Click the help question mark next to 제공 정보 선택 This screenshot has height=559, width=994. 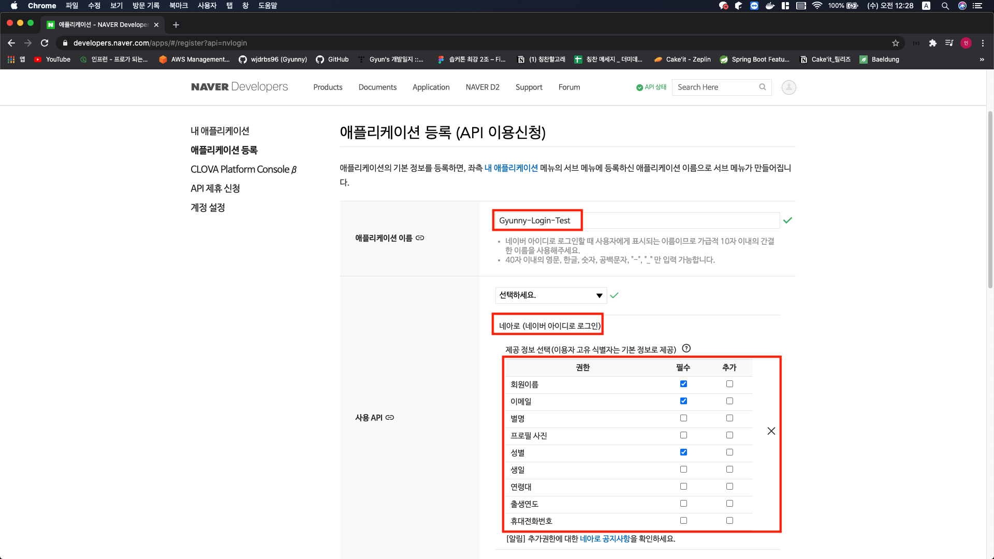tap(686, 348)
